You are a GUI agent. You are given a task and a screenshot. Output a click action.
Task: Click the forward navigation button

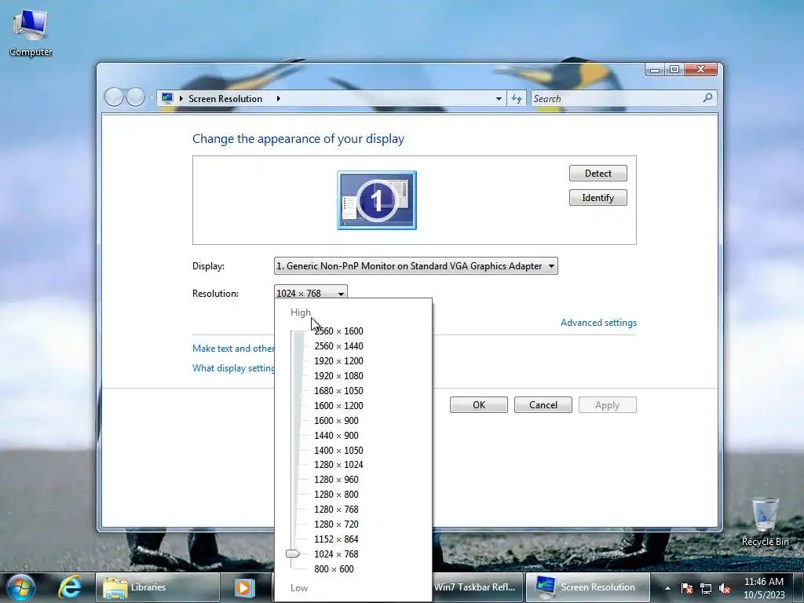[135, 97]
